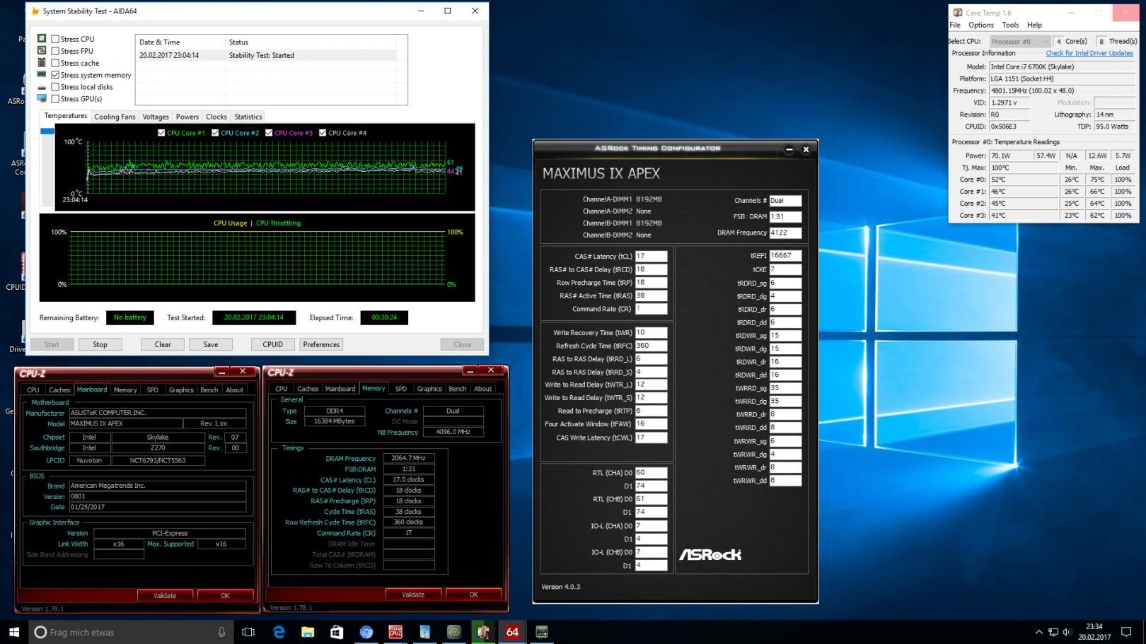The height and width of the screenshot is (644, 1146).
Task: Open the Options menu in Core Temp
Action: click(980, 25)
